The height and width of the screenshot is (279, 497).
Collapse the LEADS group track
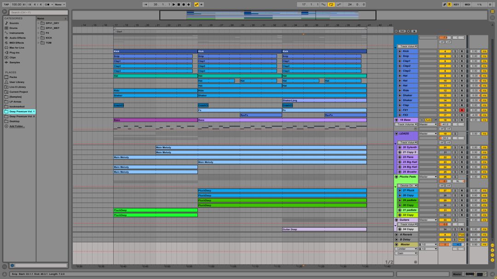click(396, 134)
